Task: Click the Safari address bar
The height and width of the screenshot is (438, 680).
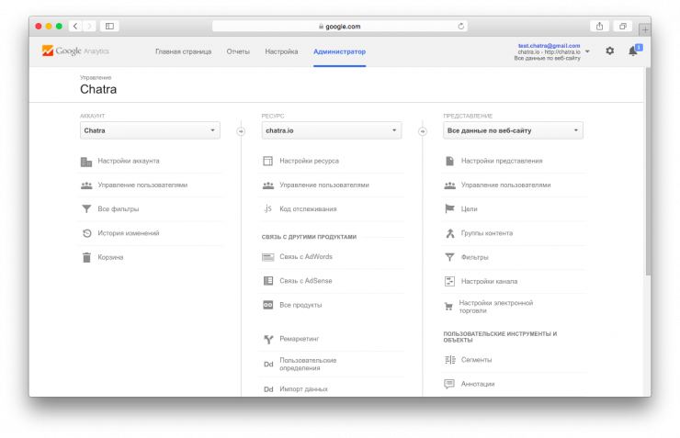Action: pyautogui.click(x=339, y=27)
